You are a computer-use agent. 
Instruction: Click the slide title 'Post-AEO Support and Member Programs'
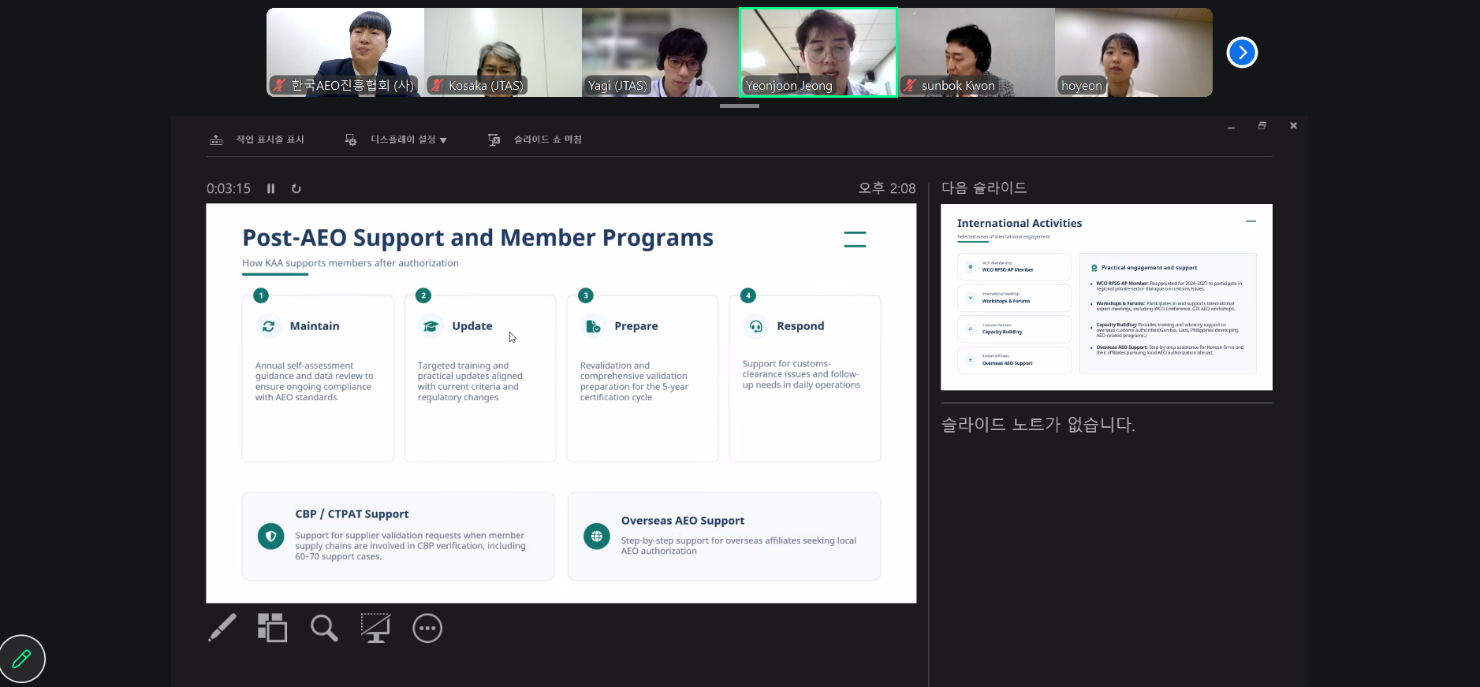tap(478, 238)
